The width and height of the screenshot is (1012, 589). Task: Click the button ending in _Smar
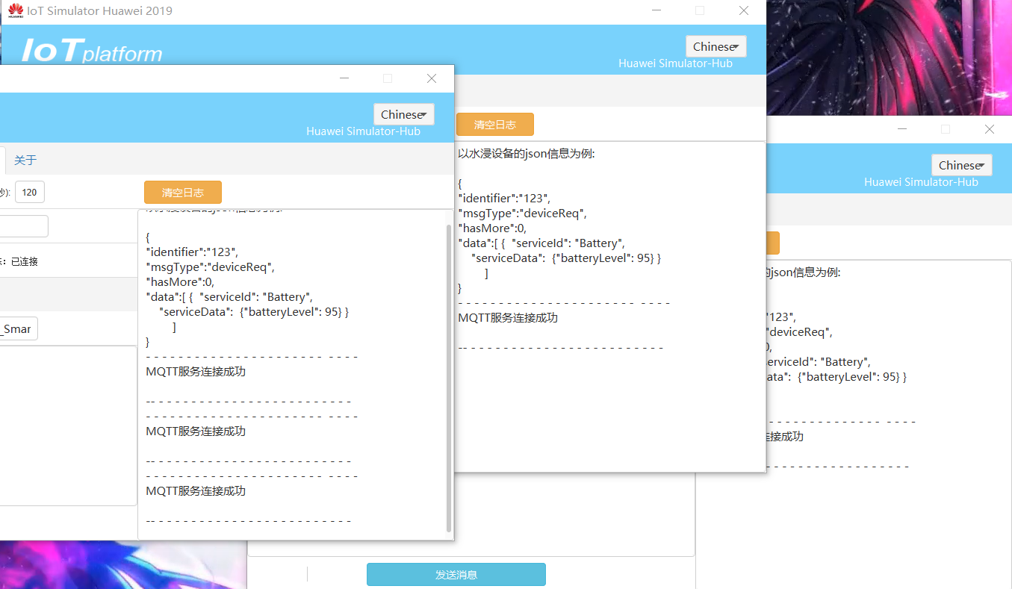point(19,328)
